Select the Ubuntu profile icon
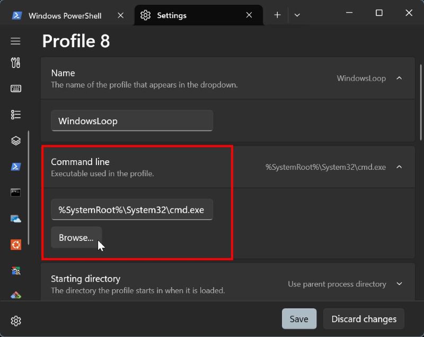Image resolution: width=424 pixels, height=337 pixels. point(15,245)
